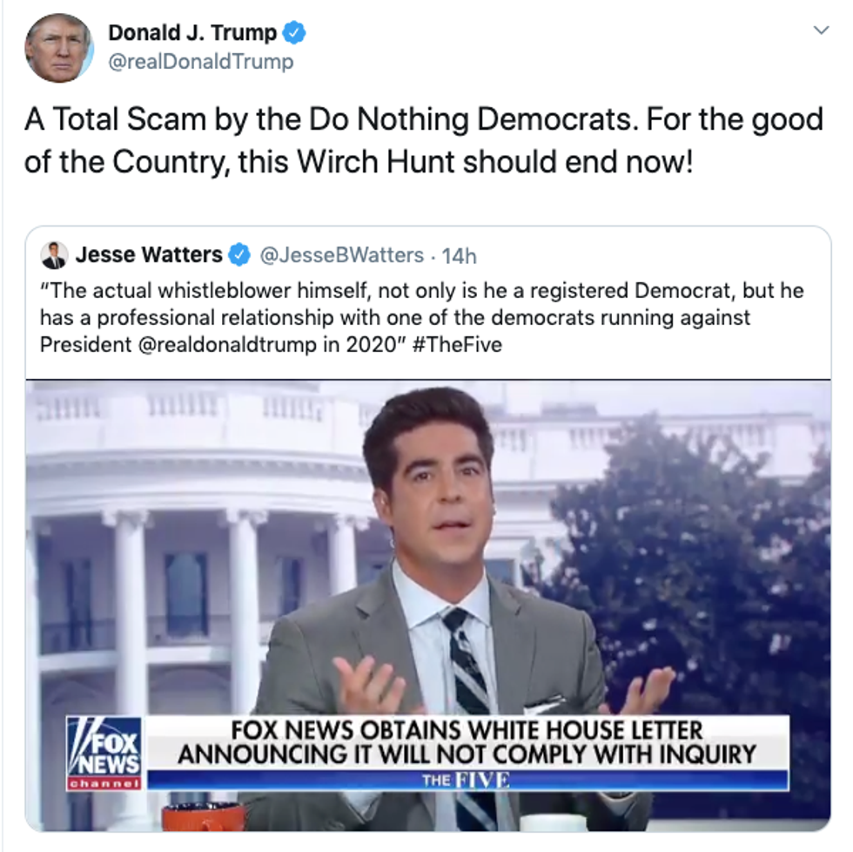
Task: Open the #TheFive hashtag
Action: 458,345
